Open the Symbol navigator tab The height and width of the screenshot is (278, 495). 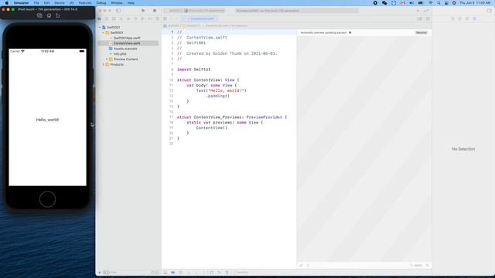coord(114,19)
